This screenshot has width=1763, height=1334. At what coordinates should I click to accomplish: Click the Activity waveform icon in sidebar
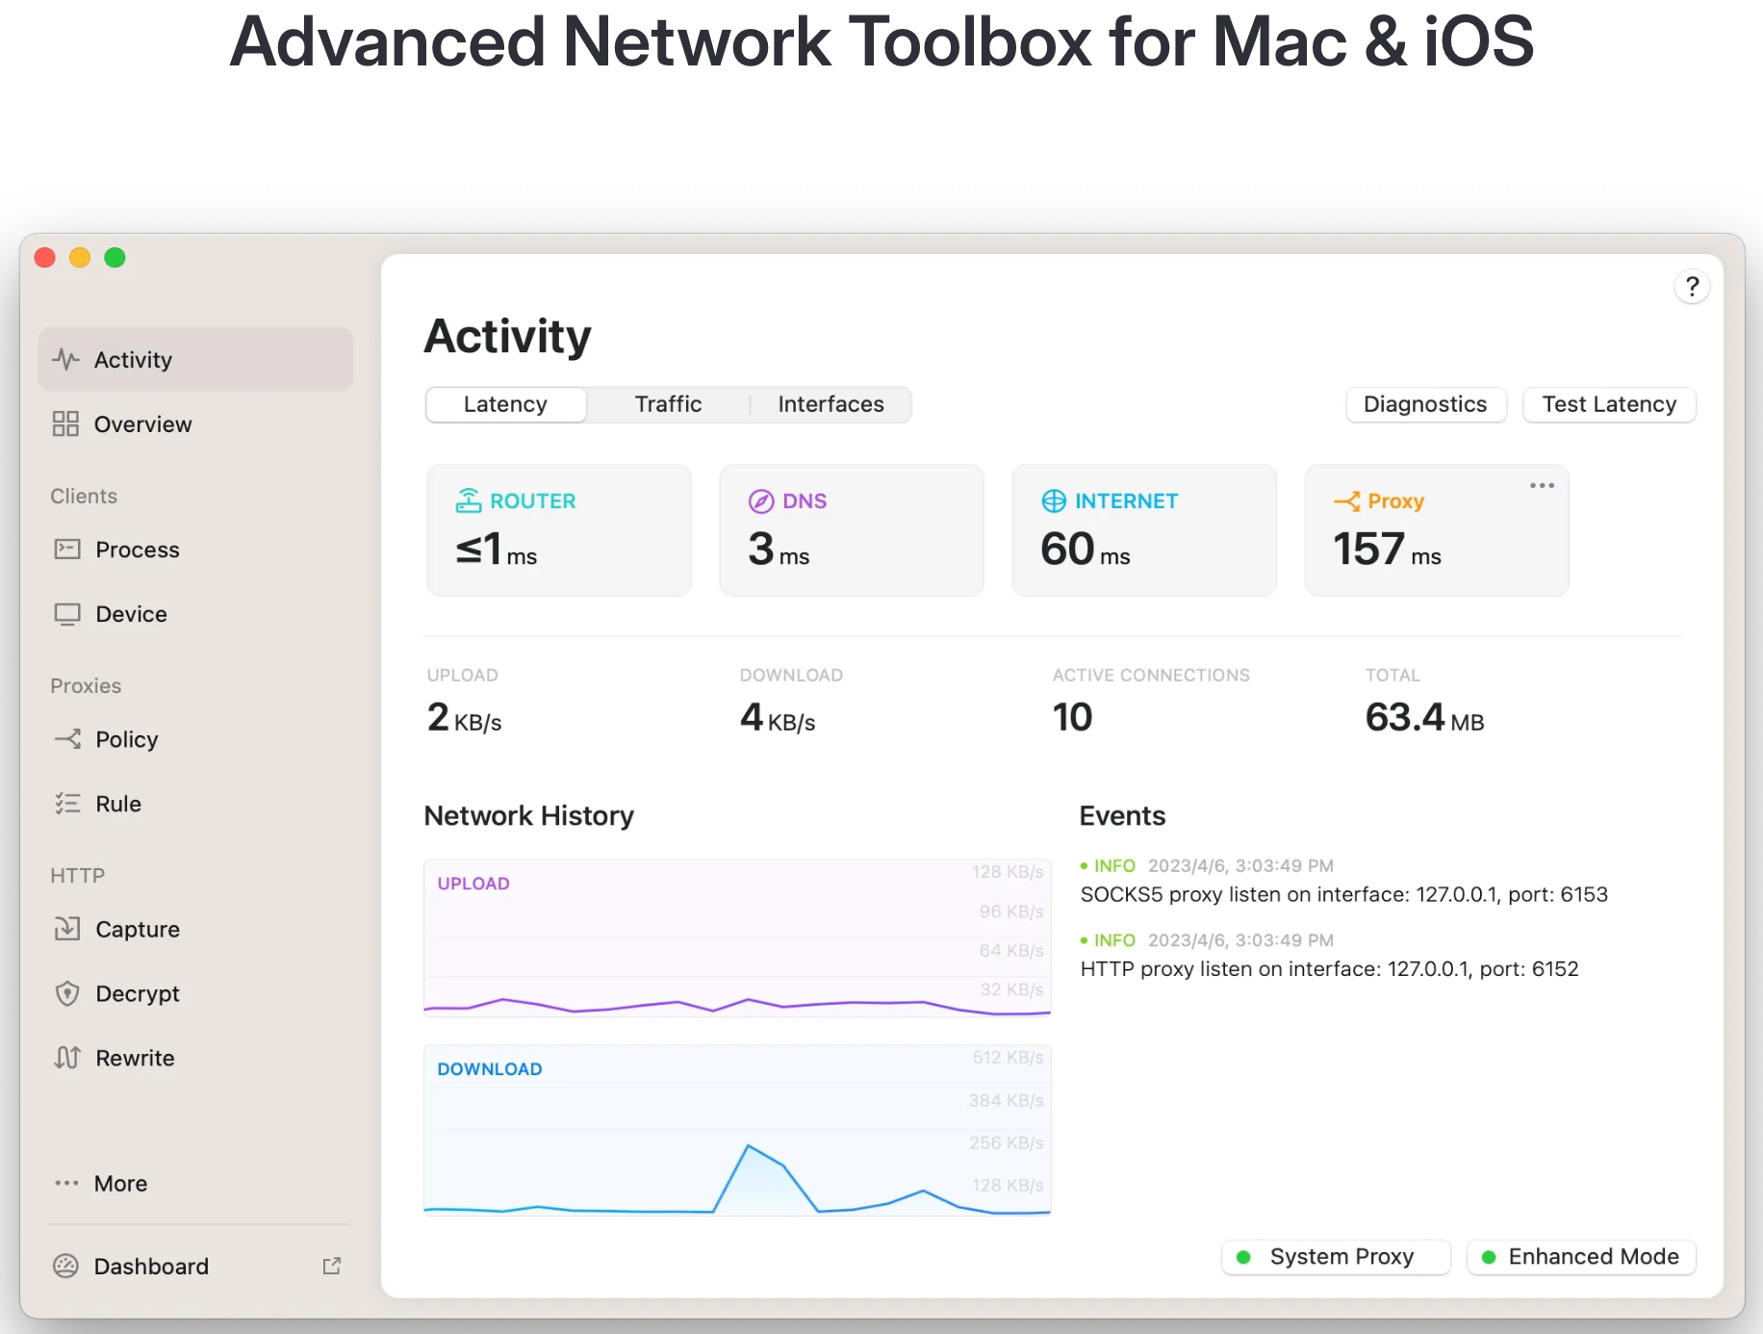click(x=65, y=360)
